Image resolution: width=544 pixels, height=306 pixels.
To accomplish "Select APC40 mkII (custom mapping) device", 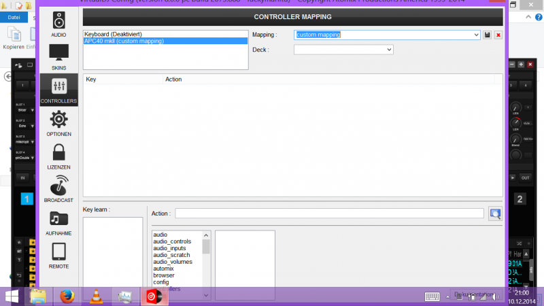I will 165,41.
